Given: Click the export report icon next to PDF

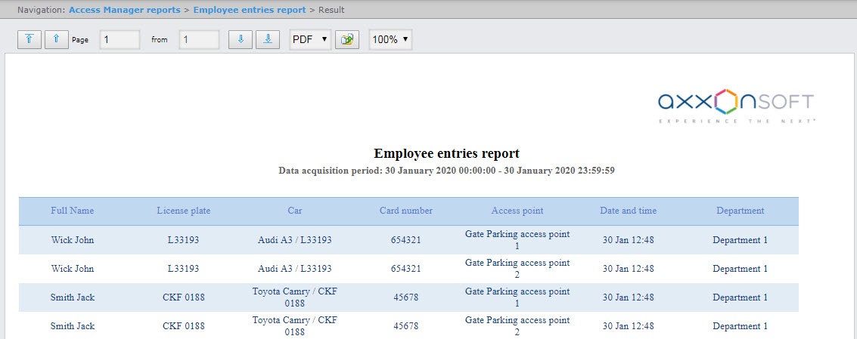Looking at the screenshot, I should click(x=348, y=39).
